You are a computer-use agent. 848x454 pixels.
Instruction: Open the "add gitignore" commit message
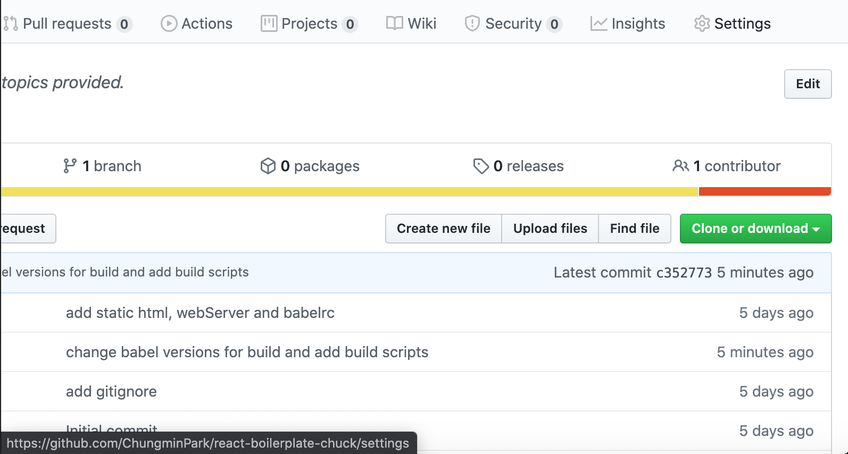tap(111, 392)
